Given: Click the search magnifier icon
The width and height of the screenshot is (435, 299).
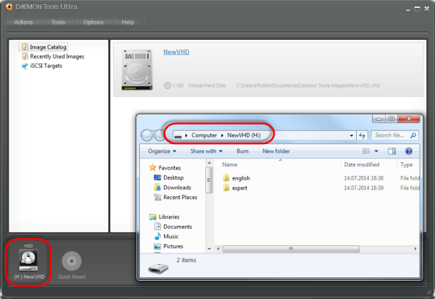Looking at the screenshot, I should pos(413,135).
